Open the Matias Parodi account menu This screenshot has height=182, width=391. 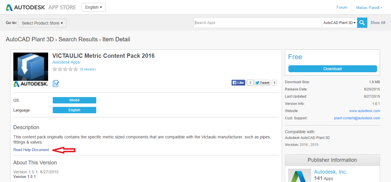tap(369, 8)
